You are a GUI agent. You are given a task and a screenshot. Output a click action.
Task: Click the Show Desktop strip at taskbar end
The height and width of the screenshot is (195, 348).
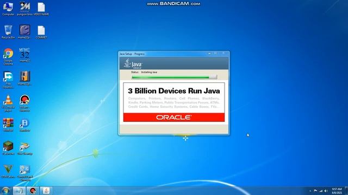coord(346,191)
